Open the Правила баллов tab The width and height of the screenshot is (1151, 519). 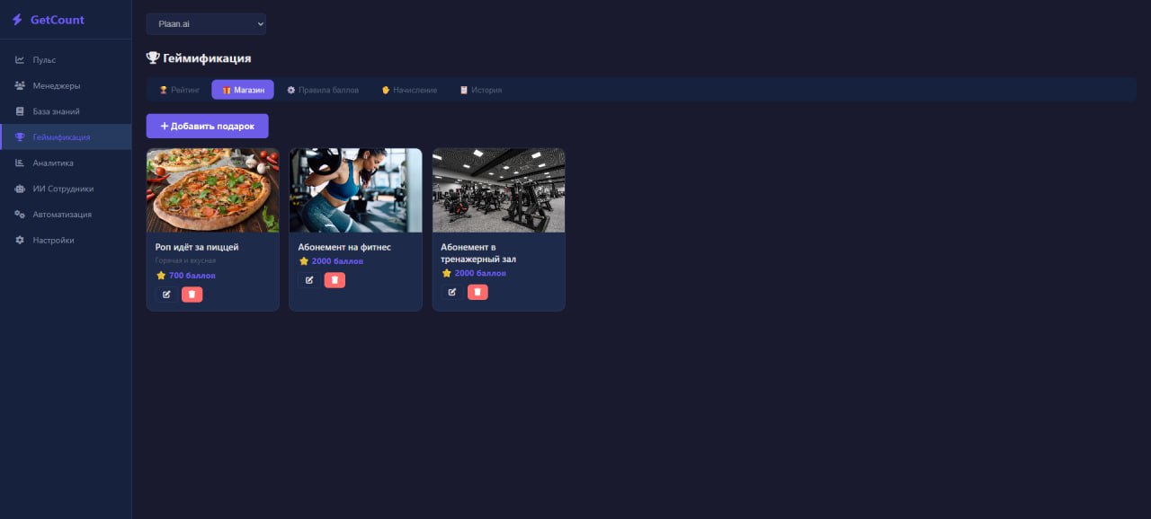[x=323, y=90]
